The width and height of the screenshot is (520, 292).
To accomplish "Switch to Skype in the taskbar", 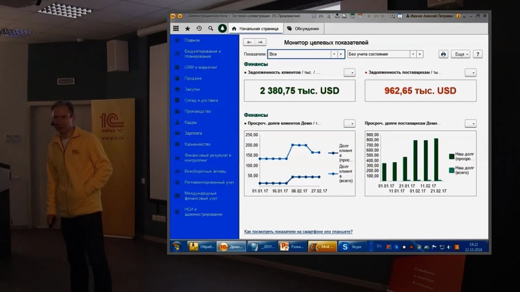I will coord(352,246).
